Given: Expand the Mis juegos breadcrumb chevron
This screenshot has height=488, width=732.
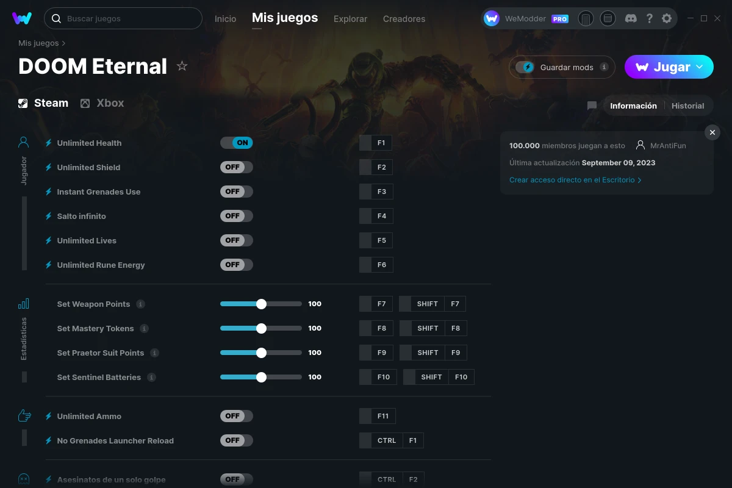Looking at the screenshot, I should point(63,43).
